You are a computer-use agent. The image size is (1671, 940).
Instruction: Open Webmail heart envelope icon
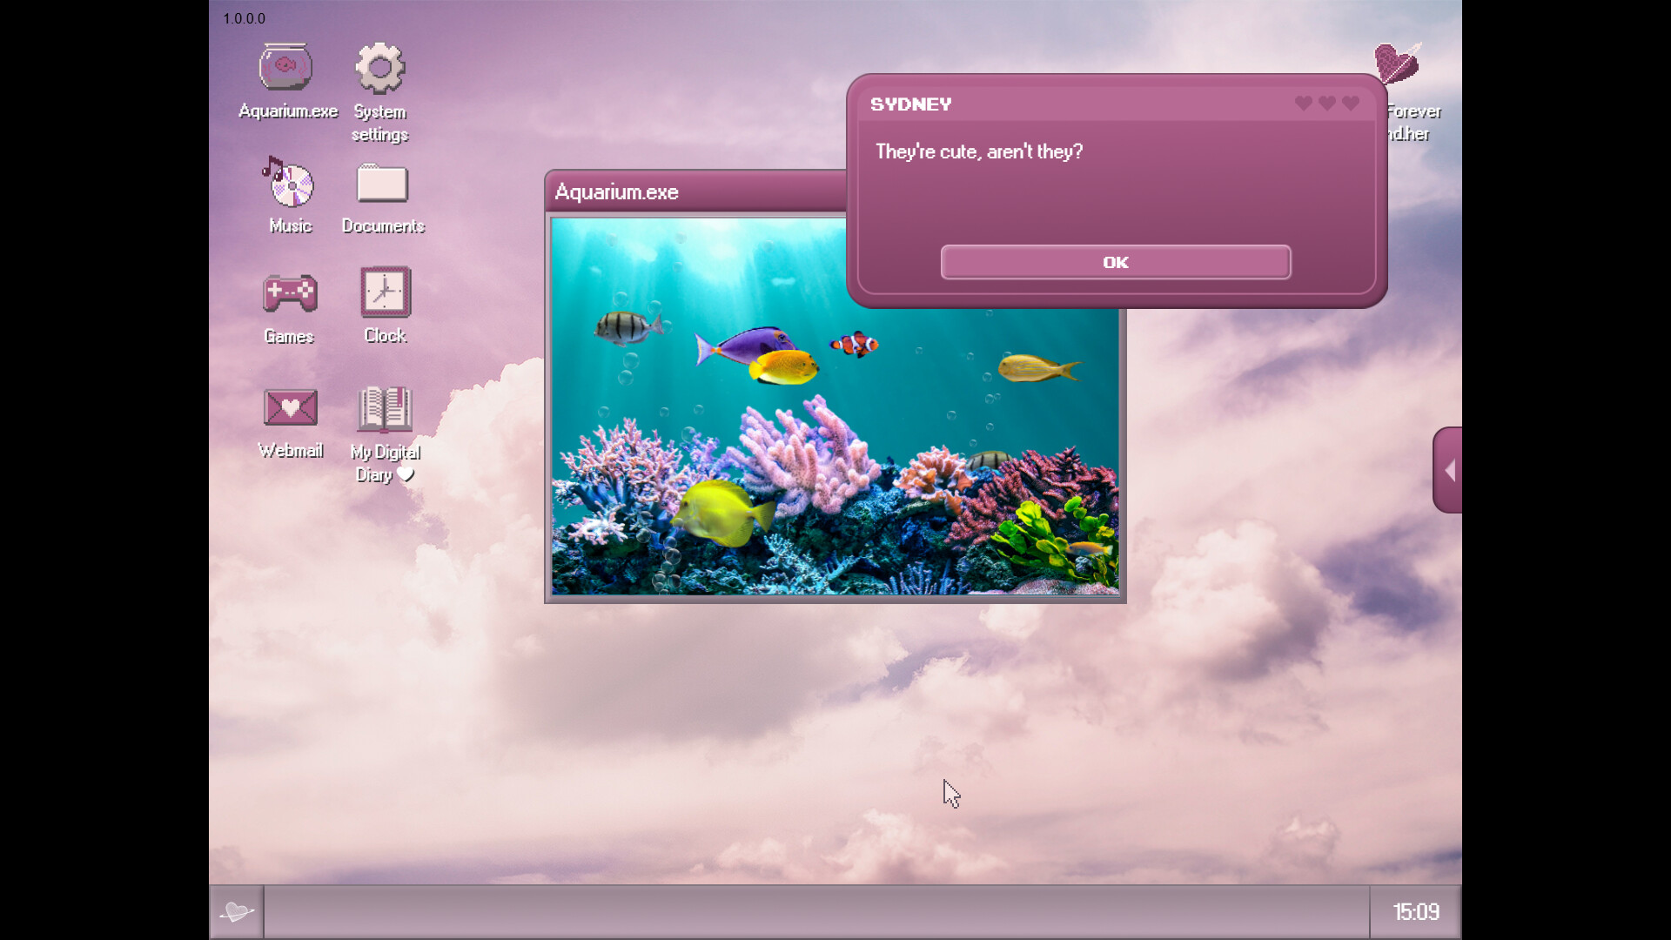(x=290, y=407)
